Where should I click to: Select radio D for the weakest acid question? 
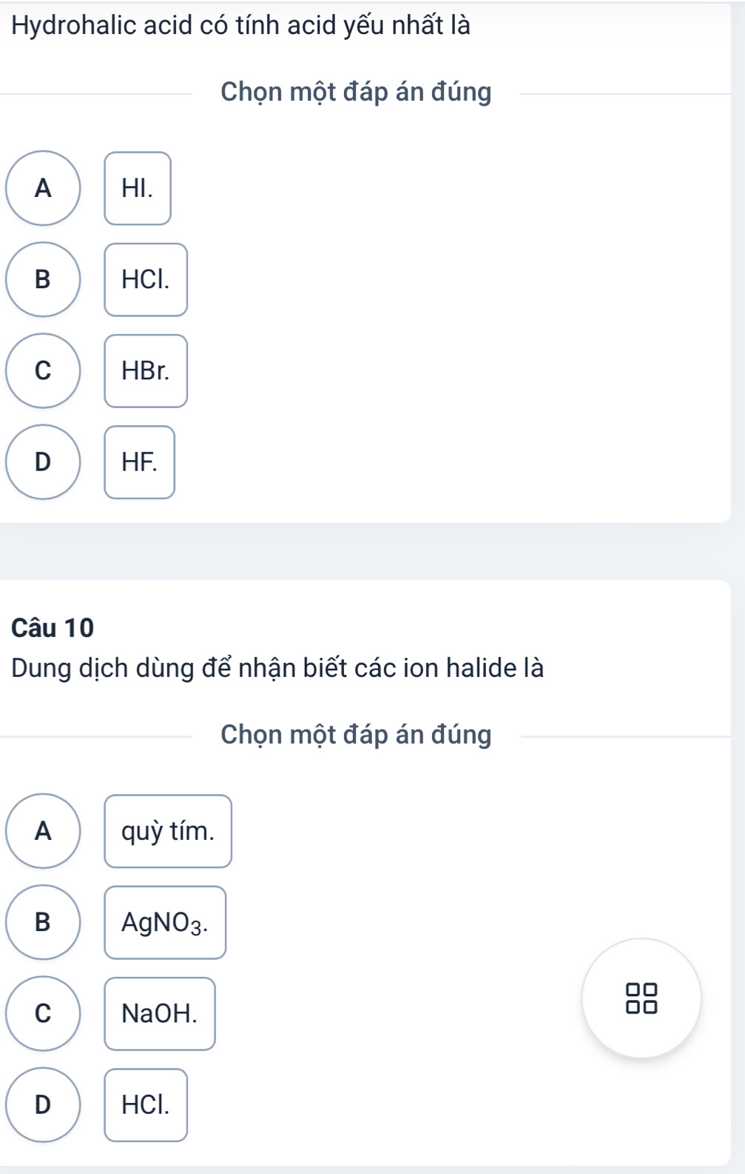43,461
